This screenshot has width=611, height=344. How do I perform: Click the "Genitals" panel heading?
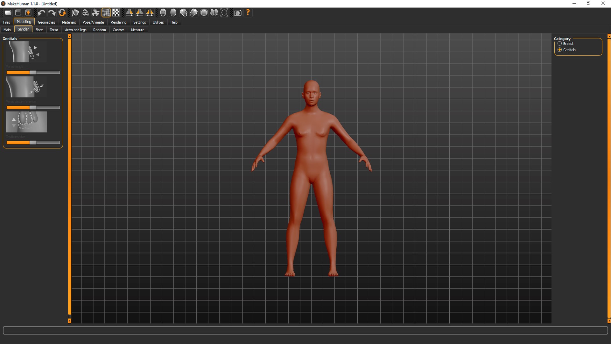[x=10, y=39]
